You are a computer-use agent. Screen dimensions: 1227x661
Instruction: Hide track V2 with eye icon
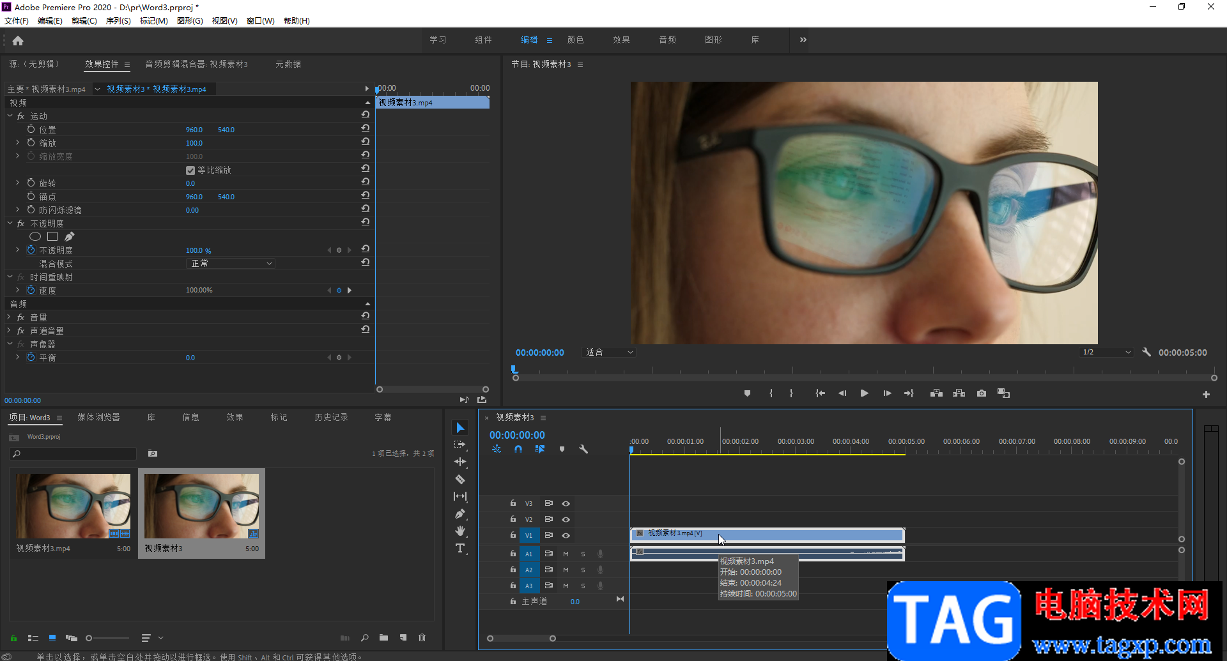[566, 519]
